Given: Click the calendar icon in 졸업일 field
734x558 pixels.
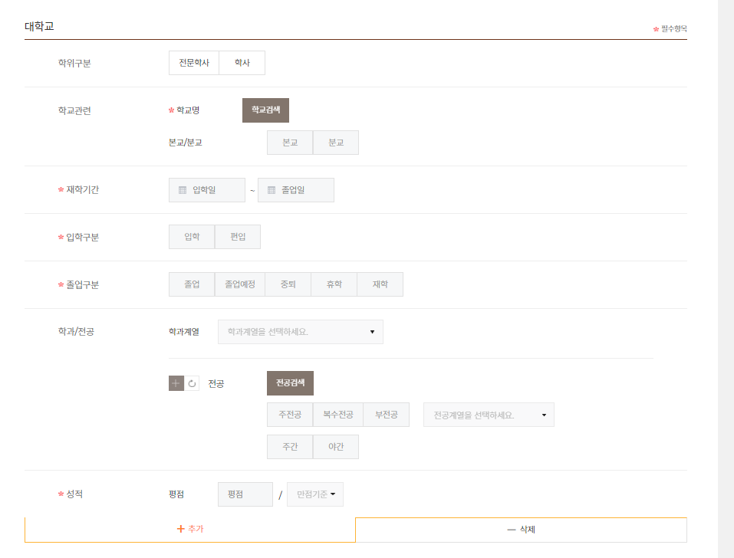Looking at the screenshot, I should [x=272, y=190].
